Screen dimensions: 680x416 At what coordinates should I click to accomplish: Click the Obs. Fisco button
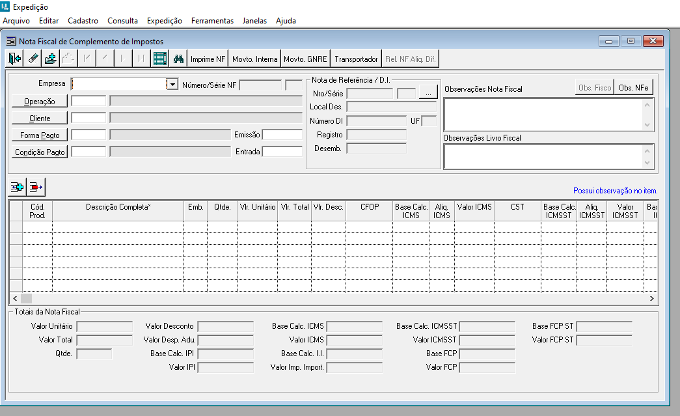[x=595, y=88]
